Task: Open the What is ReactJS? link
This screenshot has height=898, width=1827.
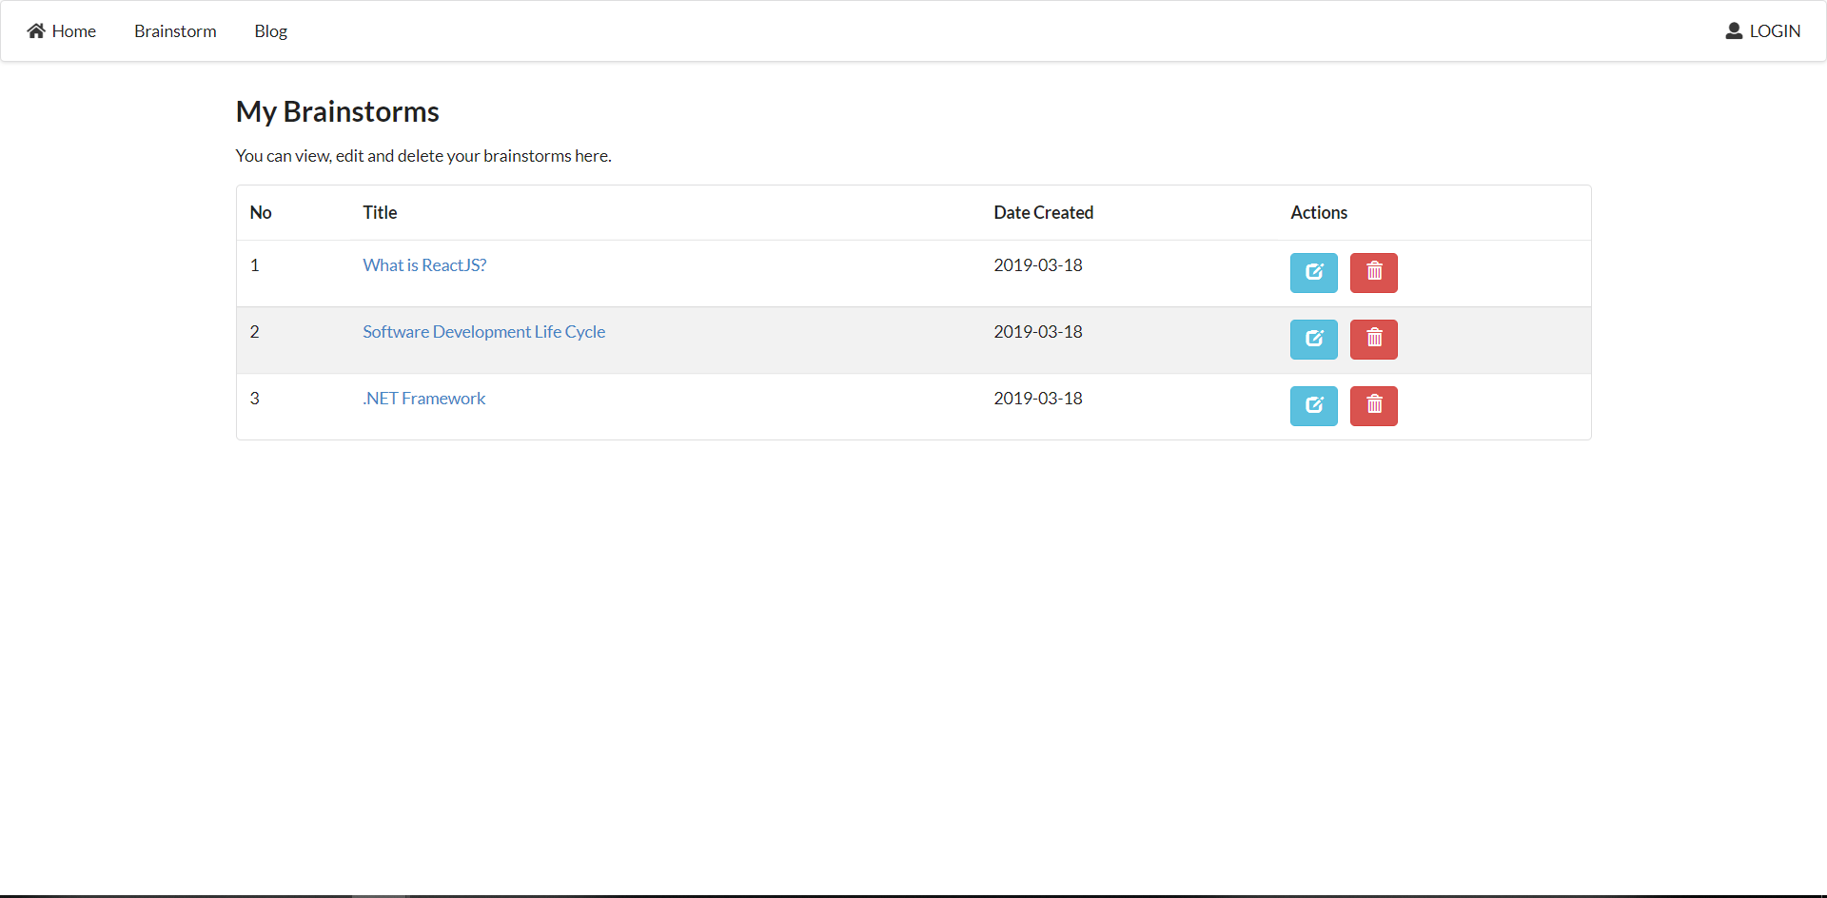Action: pyautogui.click(x=424, y=265)
